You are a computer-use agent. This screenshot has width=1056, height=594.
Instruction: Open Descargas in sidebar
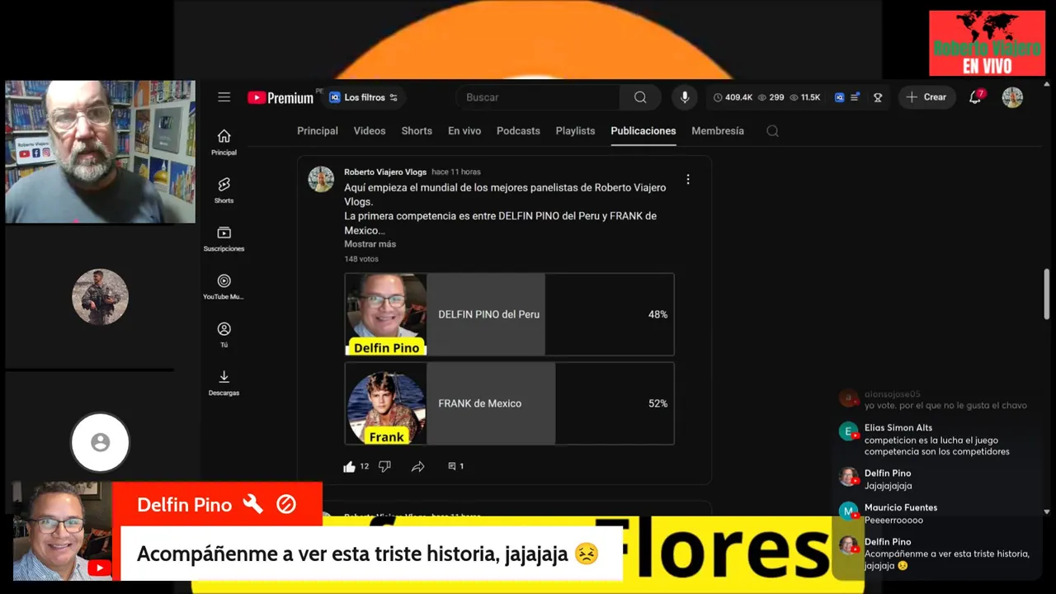coord(224,382)
